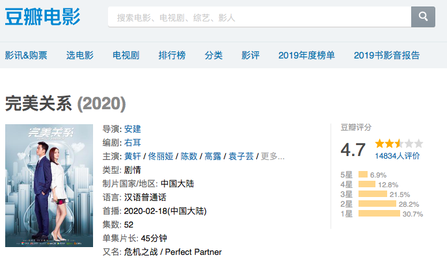This screenshot has height=277, width=447.
Task: Click the magnifier search button
Action: point(423,17)
